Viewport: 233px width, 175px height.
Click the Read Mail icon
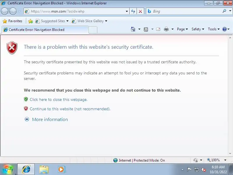tap(158, 29)
